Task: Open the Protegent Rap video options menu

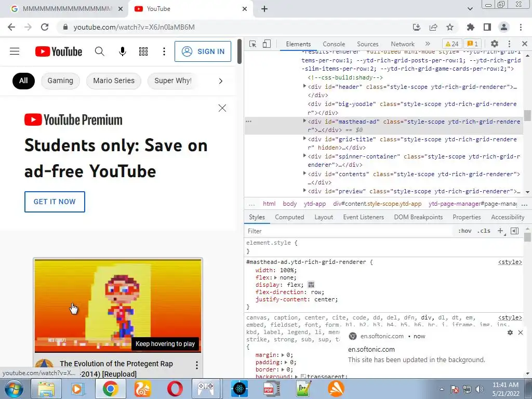Action: [197, 365]
